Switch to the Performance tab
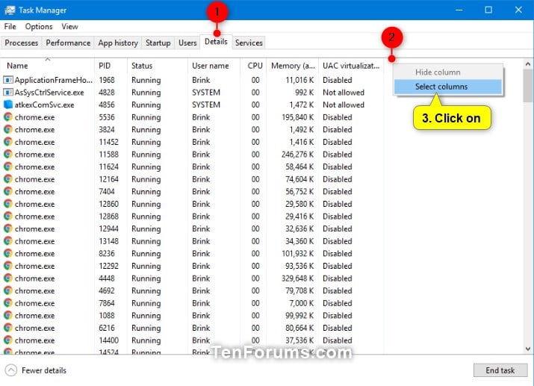The width and height of the screenshot is (534, 386). (x=68, y=43)
